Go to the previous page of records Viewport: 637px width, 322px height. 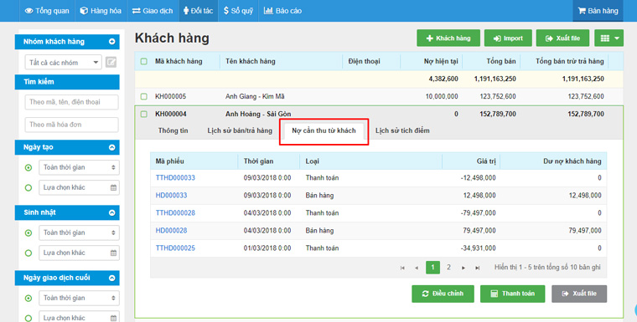coord(417,268)
